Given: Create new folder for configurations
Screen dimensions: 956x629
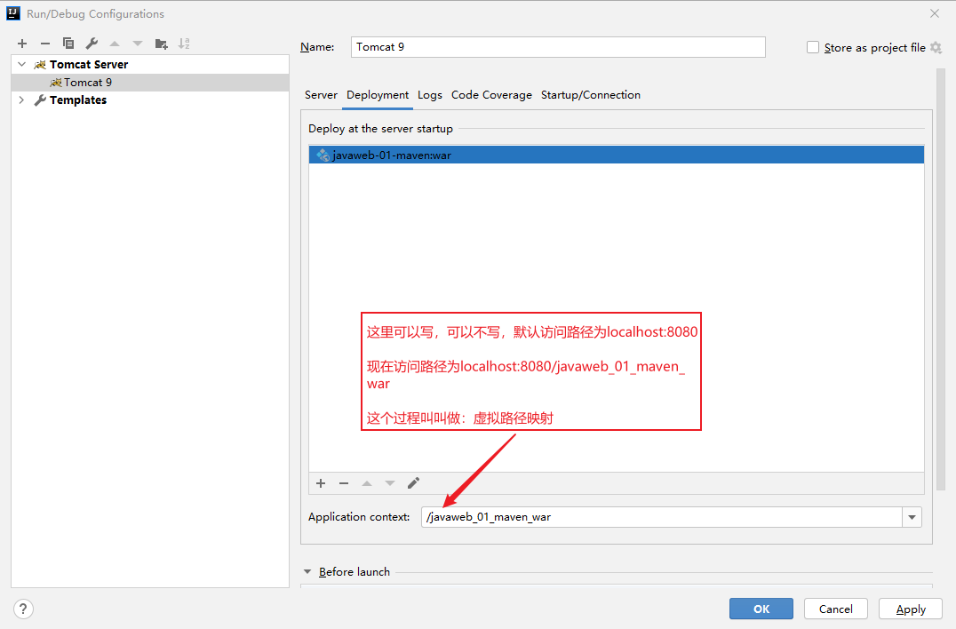Looking at the screenshot, I should (x=161, y=44).
